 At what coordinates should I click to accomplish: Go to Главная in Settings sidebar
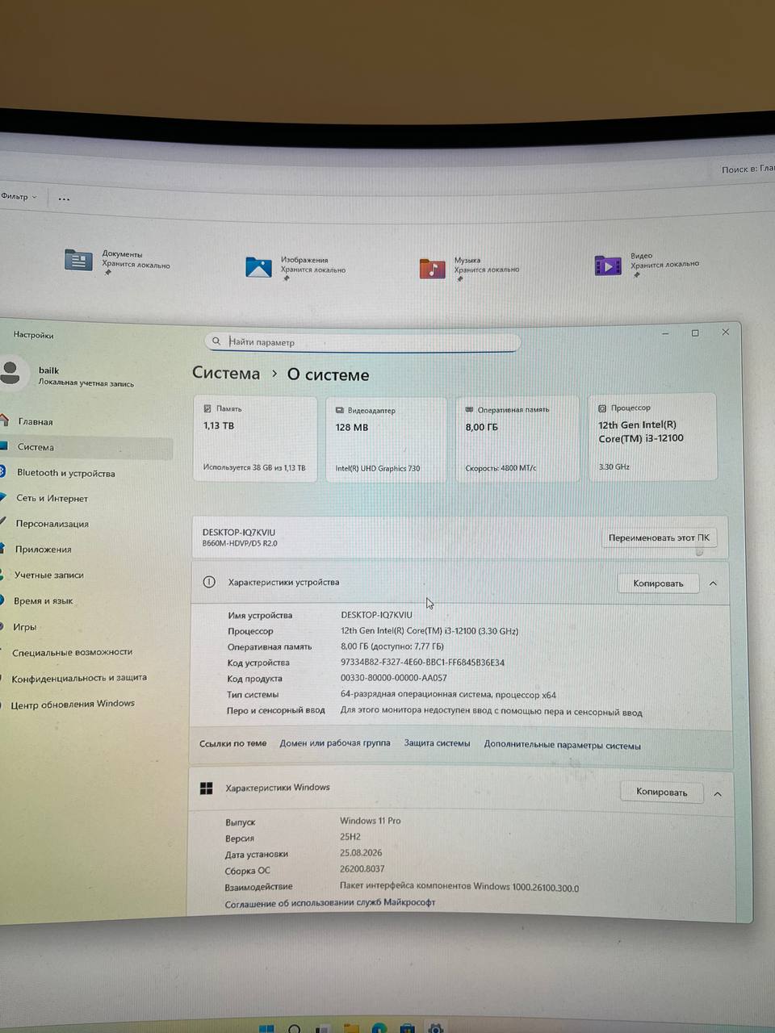click(36, 422)
